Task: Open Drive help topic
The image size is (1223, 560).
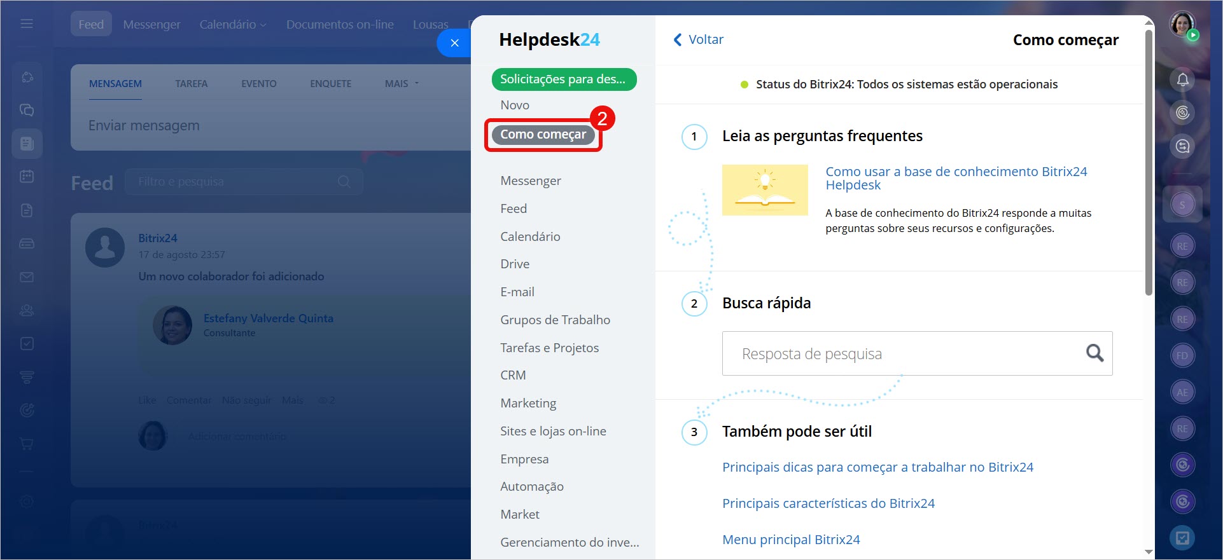Action: pos(515,264)
